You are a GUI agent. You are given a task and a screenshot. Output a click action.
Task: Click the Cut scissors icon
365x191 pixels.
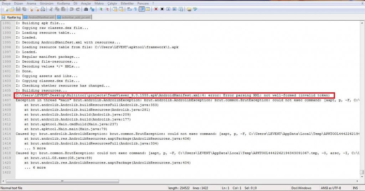click(51, 9)
